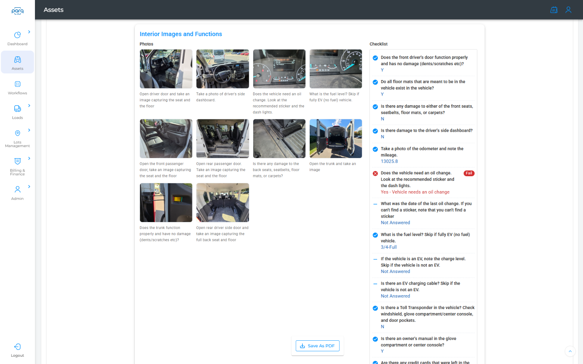Click check icon for floor mats question
The image size is (583, 364).
coord(375,82)
